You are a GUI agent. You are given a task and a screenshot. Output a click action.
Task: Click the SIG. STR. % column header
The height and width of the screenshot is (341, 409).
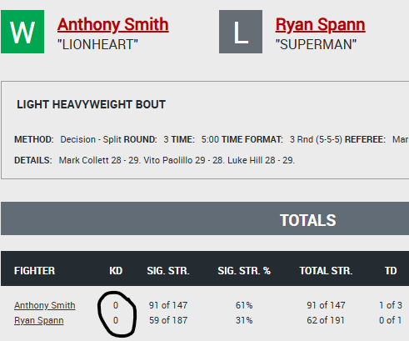[244, 271]
